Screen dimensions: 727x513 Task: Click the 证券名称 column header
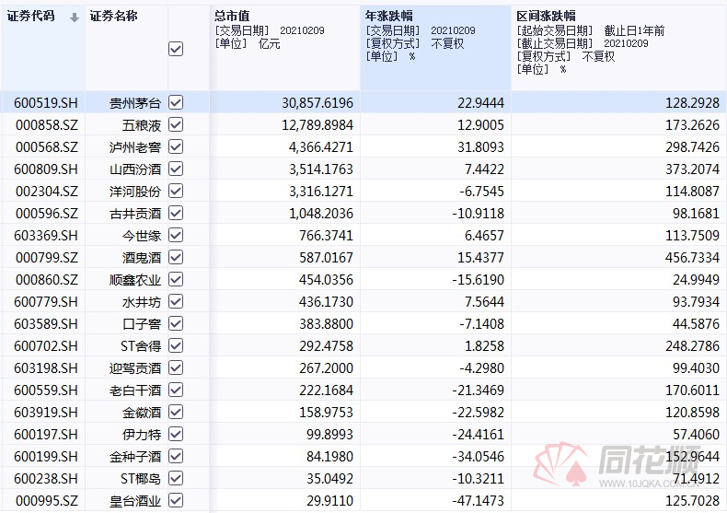(x=113, y=17)
